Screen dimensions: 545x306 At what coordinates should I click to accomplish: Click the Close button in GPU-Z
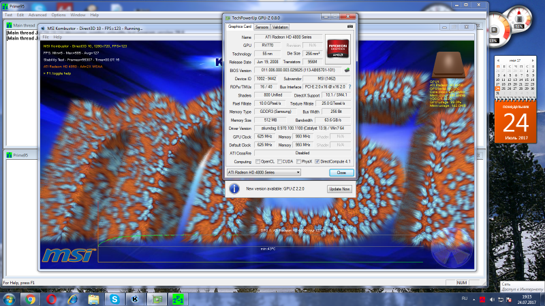pos(341,173)
